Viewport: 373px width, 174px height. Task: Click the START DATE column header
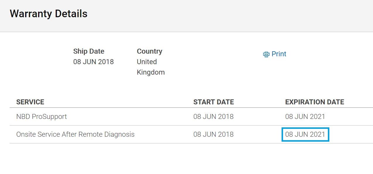coord(214,102)
